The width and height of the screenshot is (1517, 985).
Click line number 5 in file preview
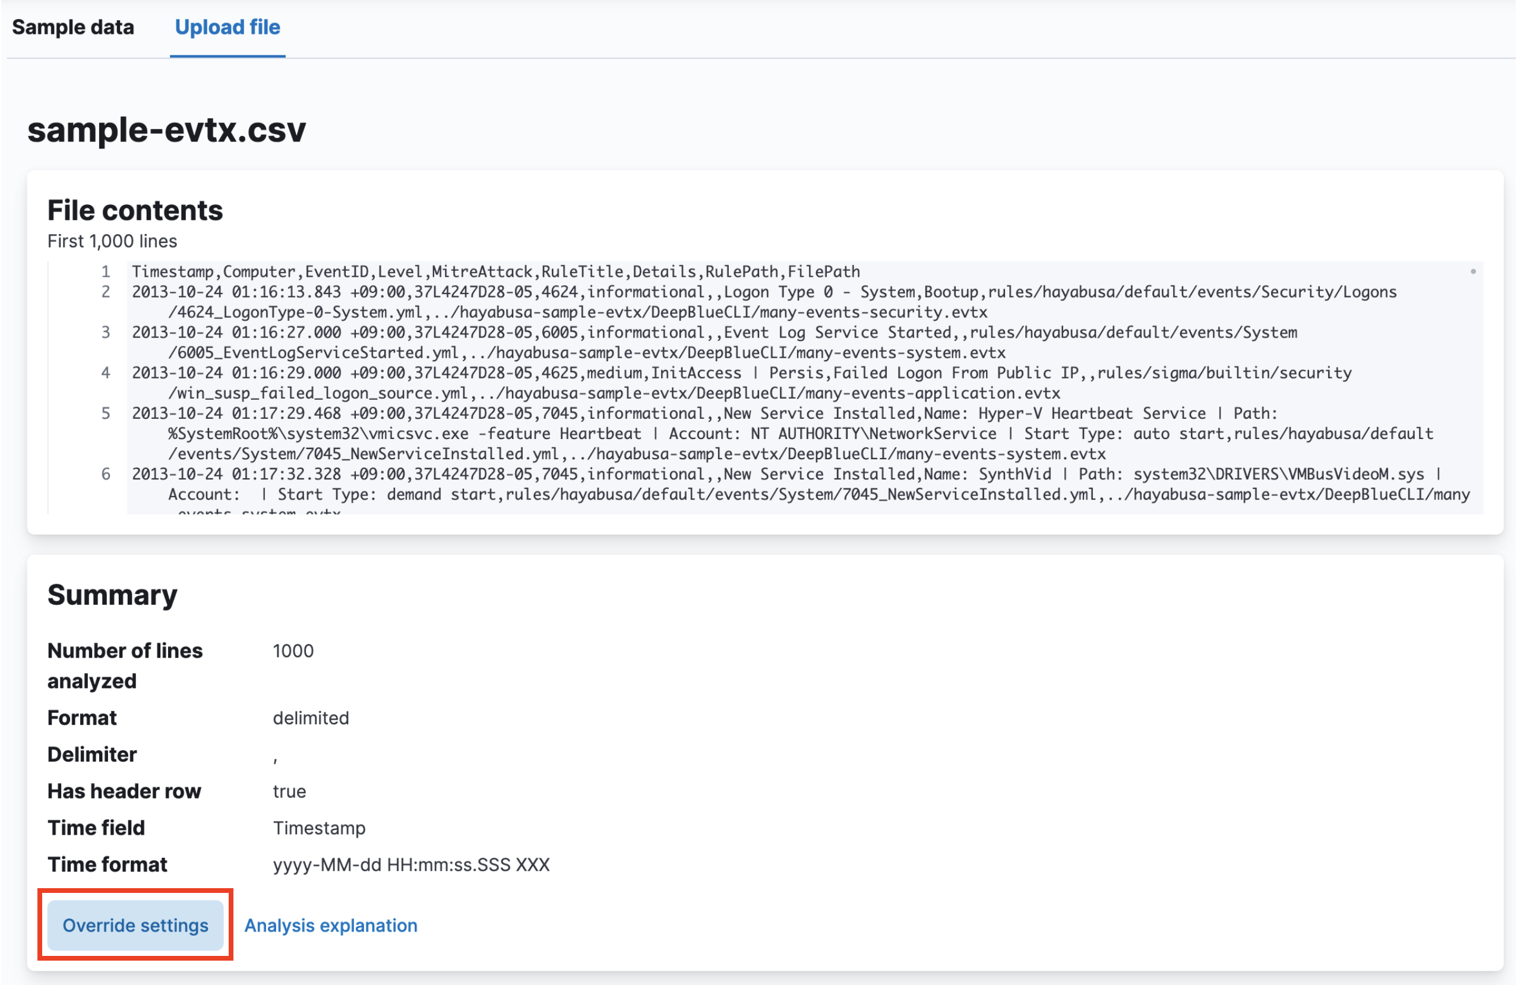pos(106,413)
